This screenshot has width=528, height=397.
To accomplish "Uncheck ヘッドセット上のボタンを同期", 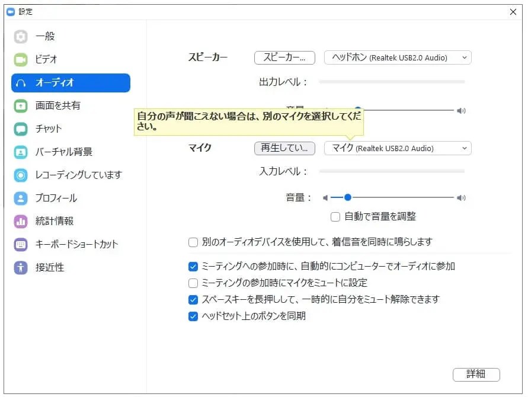I will (x=193, y=316).
